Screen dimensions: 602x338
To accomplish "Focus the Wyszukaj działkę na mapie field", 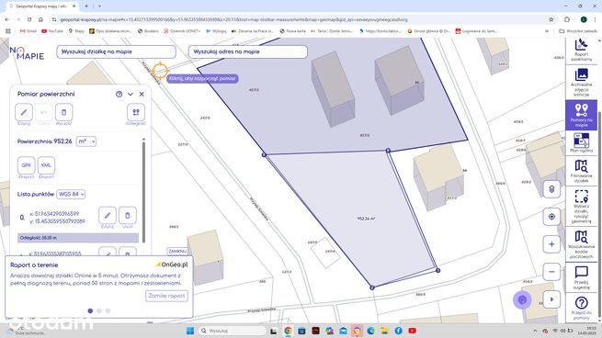I will (x=116, y=51).
